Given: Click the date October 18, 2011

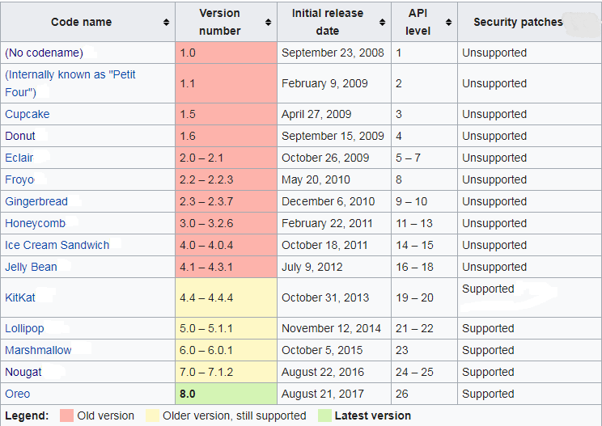Looking at the screenshot, I should point(324,245).
